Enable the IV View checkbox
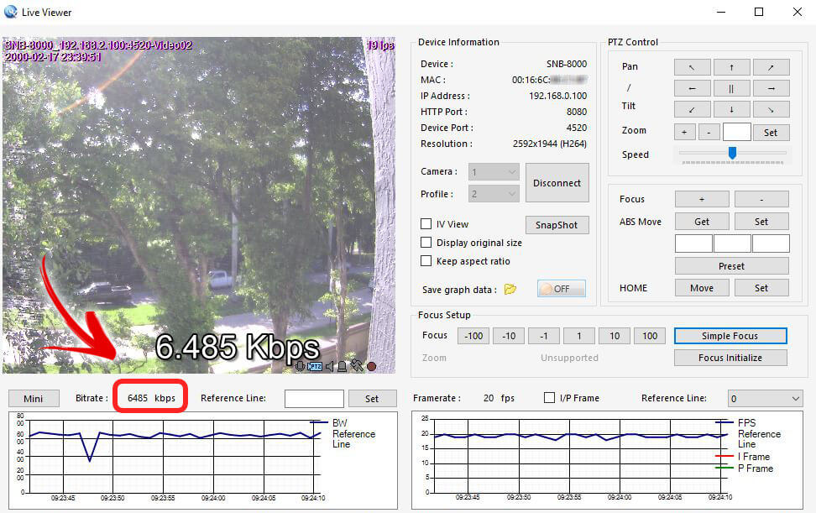The image size is (816, 513). (x=426, y=224)
